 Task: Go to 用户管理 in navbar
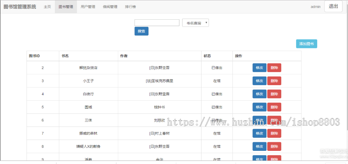coord(88,7)
